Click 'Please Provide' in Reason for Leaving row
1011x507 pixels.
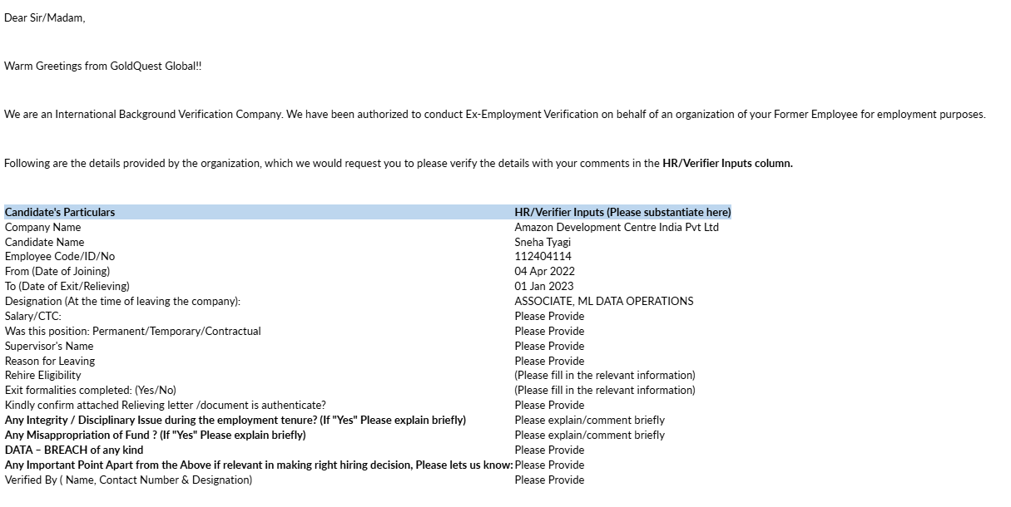tap(549, 362)
